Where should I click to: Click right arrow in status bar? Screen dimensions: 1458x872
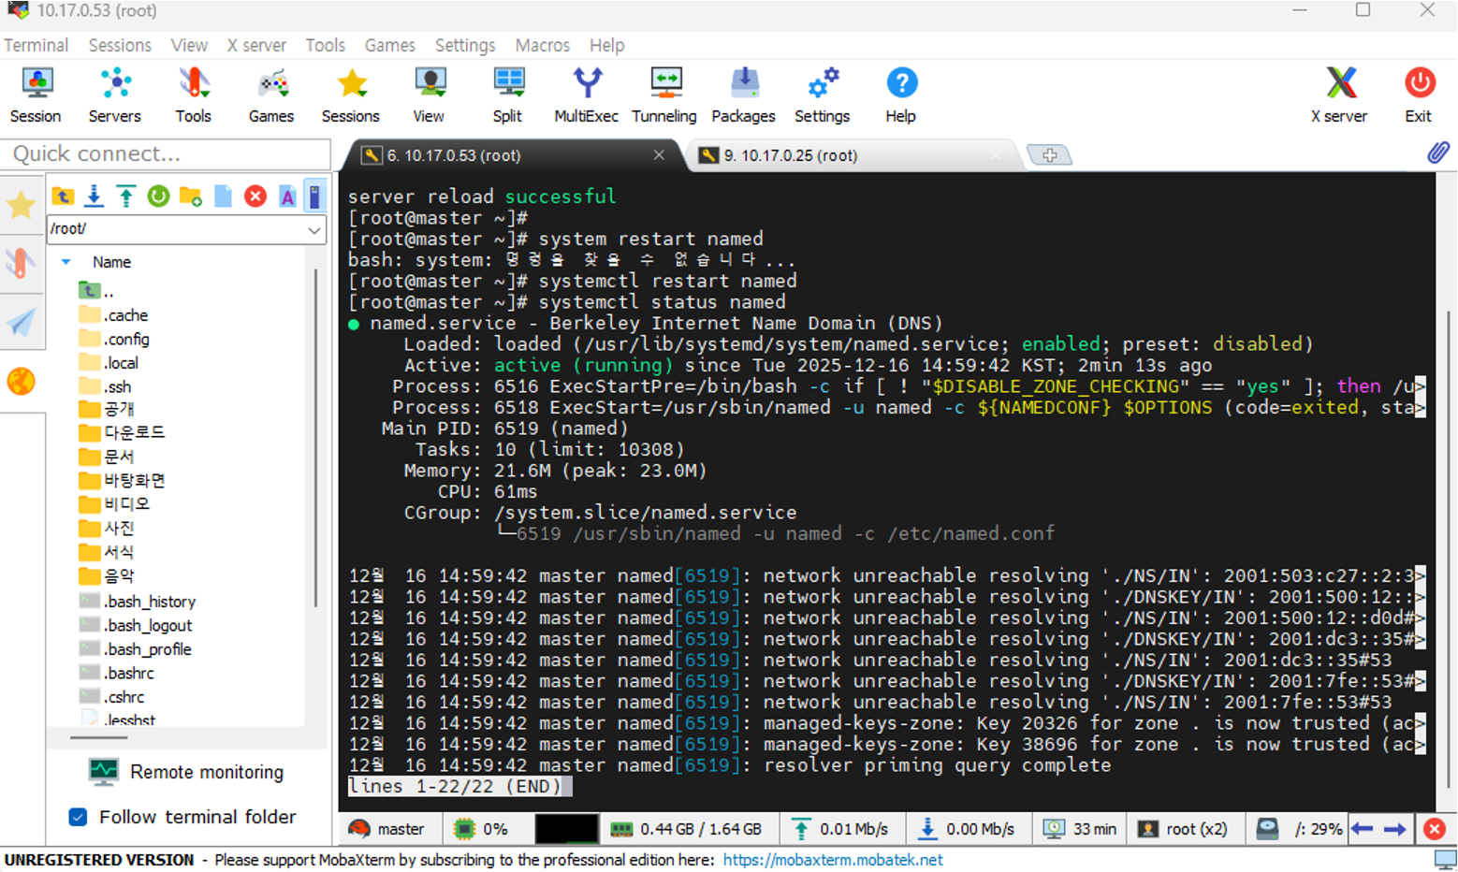pos(1394,829)
